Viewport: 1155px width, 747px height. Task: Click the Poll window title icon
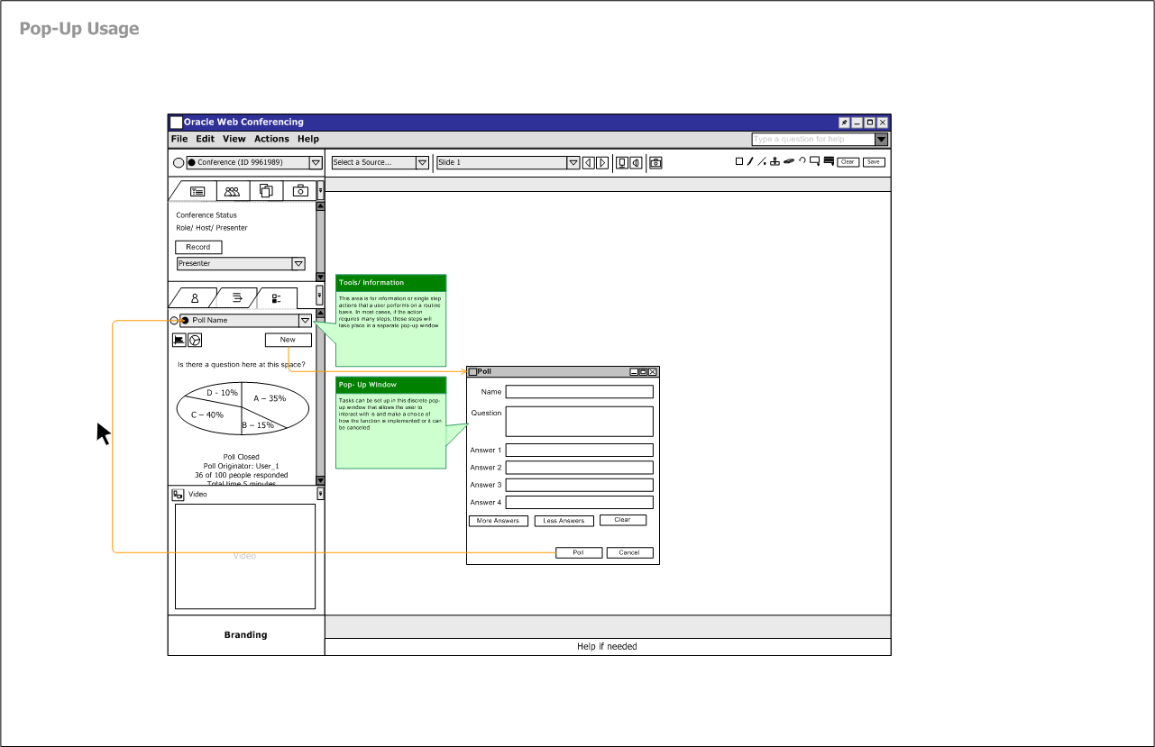(x=472, y=371)
